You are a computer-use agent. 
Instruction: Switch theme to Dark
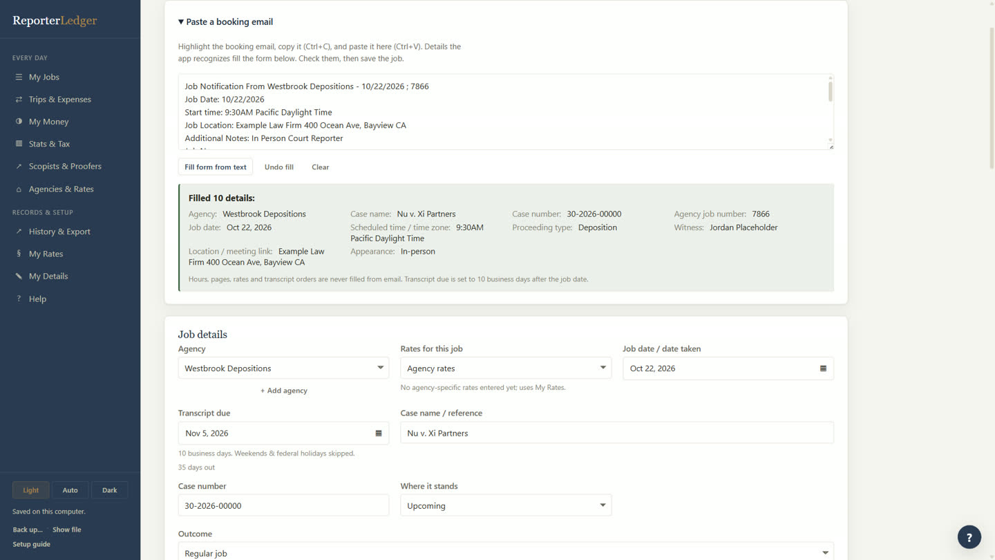click(x=109, y=490)
